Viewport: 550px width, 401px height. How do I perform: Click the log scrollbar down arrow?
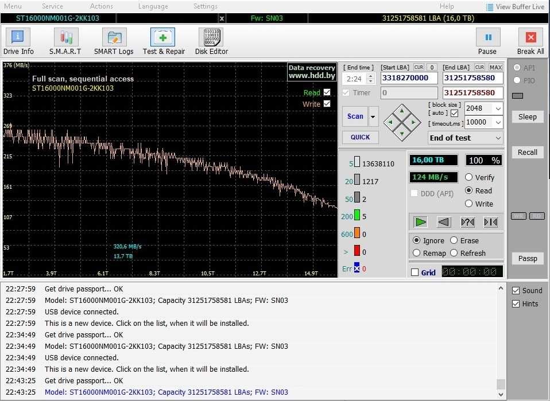501,394
